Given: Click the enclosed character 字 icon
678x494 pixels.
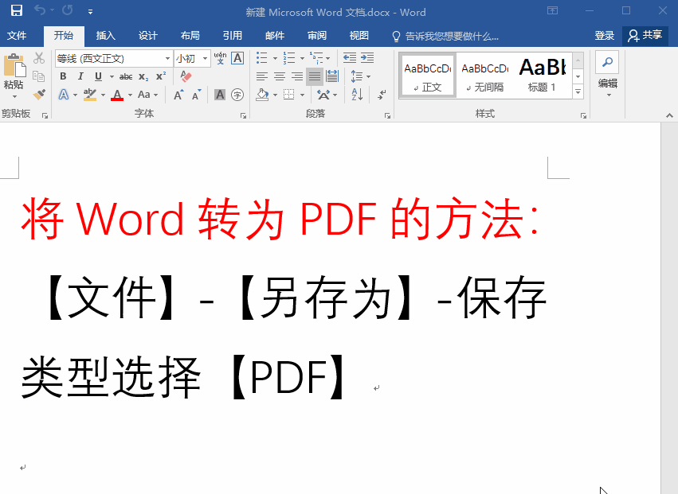Looking at the screenshot, I should pyautogui.click(x=237, y=95).
